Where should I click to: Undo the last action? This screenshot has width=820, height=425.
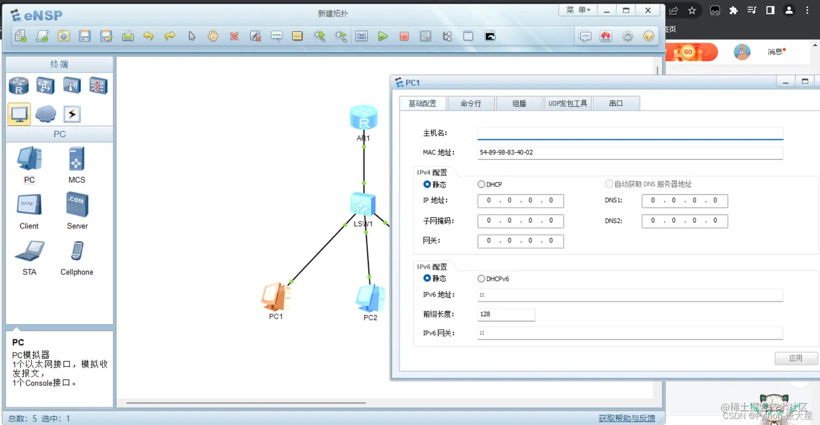[x=149, y=36]
